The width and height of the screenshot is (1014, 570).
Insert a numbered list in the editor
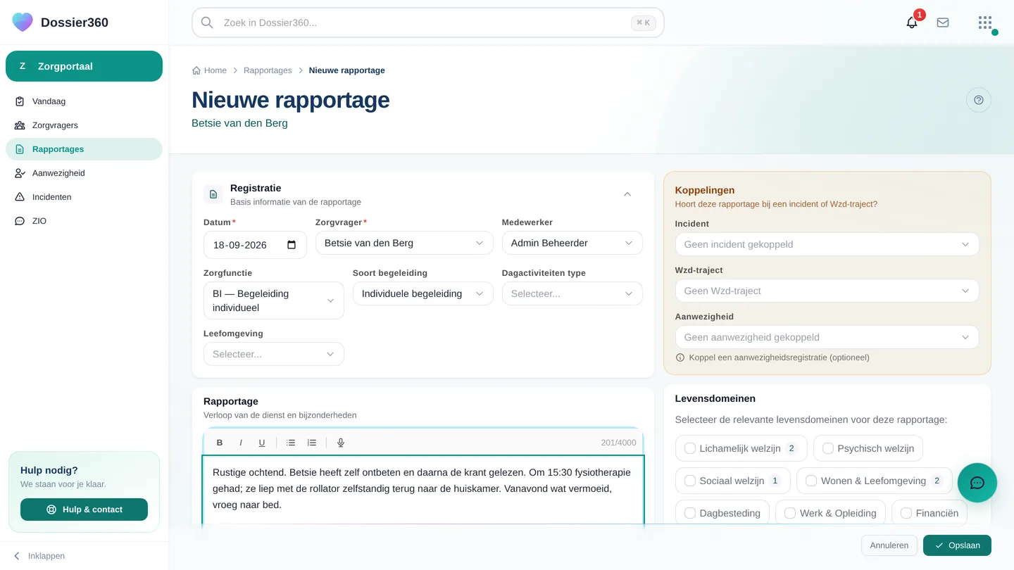[x=312, y=443]
